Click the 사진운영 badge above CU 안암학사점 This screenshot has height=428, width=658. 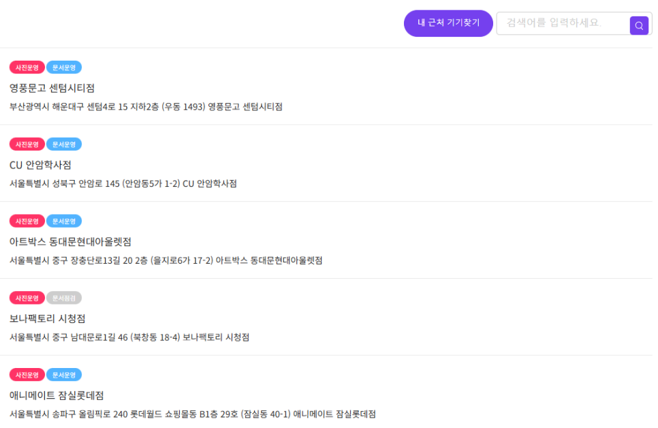(27, 144)
